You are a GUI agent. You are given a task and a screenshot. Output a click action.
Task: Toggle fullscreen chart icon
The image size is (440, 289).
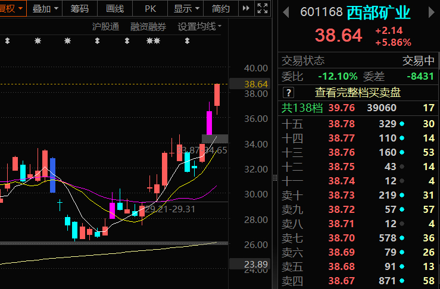(x=263, y=8)
